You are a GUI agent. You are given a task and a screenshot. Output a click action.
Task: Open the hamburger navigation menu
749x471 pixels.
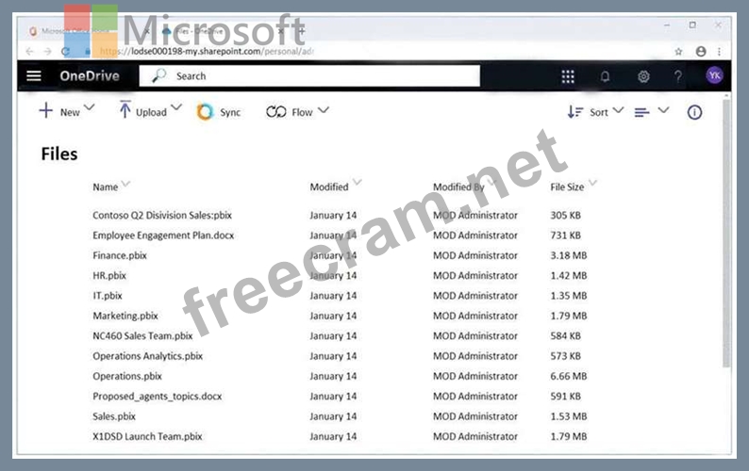[33, 76]
